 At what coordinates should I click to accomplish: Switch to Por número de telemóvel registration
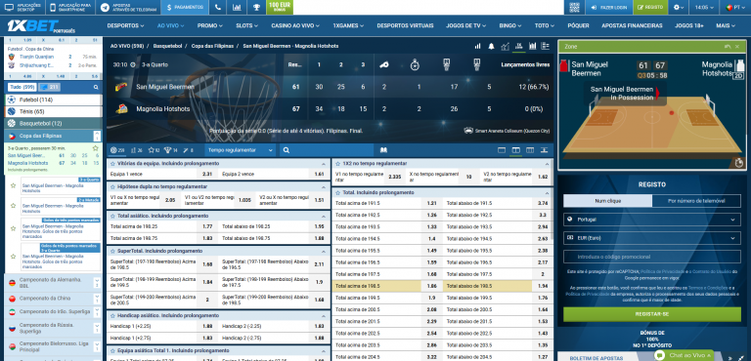[x=696, y=201]
